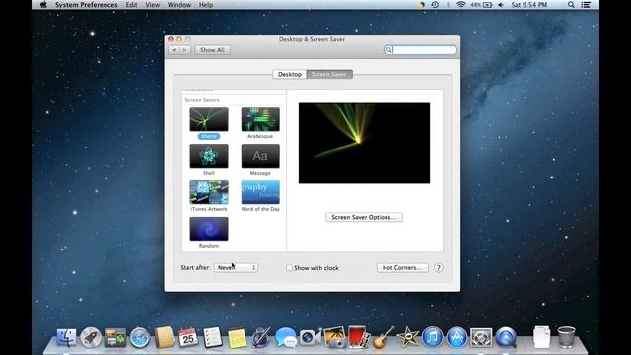
Task: Enable Show with clock checkbox
Action: (289, 268)
